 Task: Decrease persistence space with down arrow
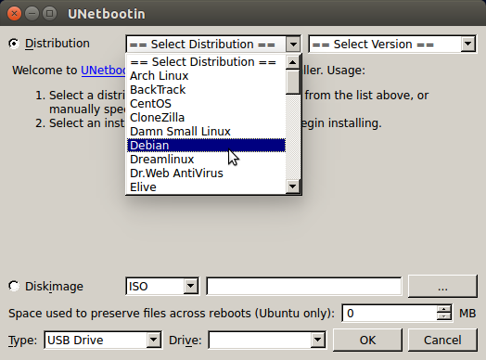tap(444, 317)
